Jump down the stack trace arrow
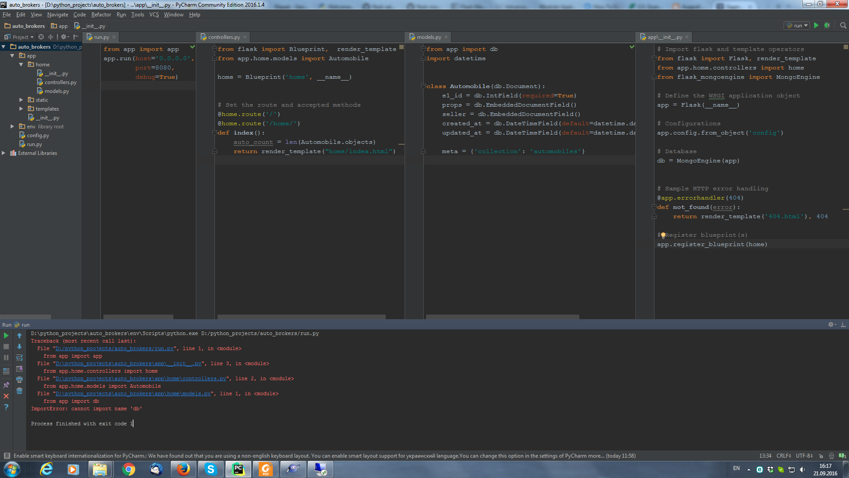The width and height of the screenshot is (849, 478). [19, 347]
